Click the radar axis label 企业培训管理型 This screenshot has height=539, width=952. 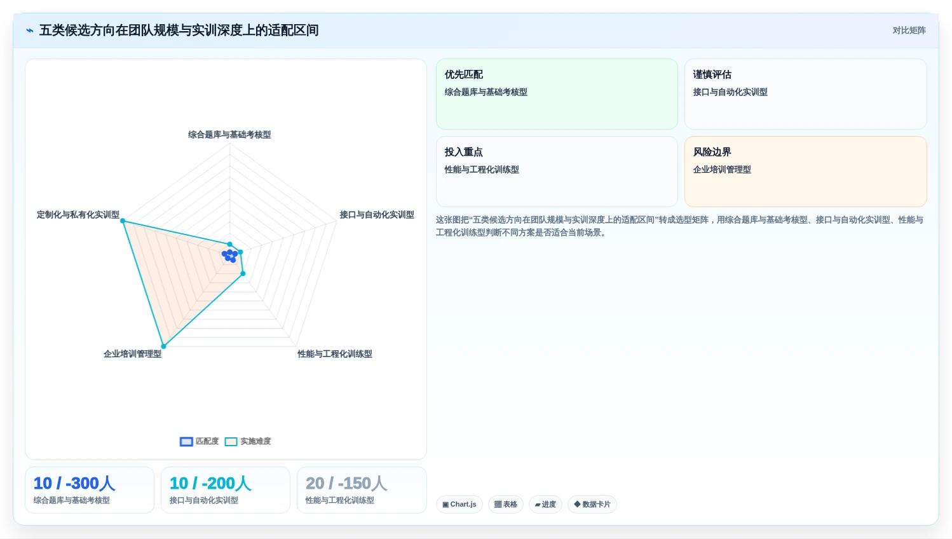pyautogui.click(x=132, y=354)
